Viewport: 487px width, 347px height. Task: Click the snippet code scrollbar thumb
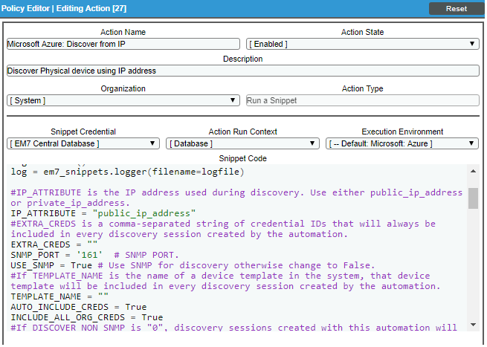click(473, 198)
